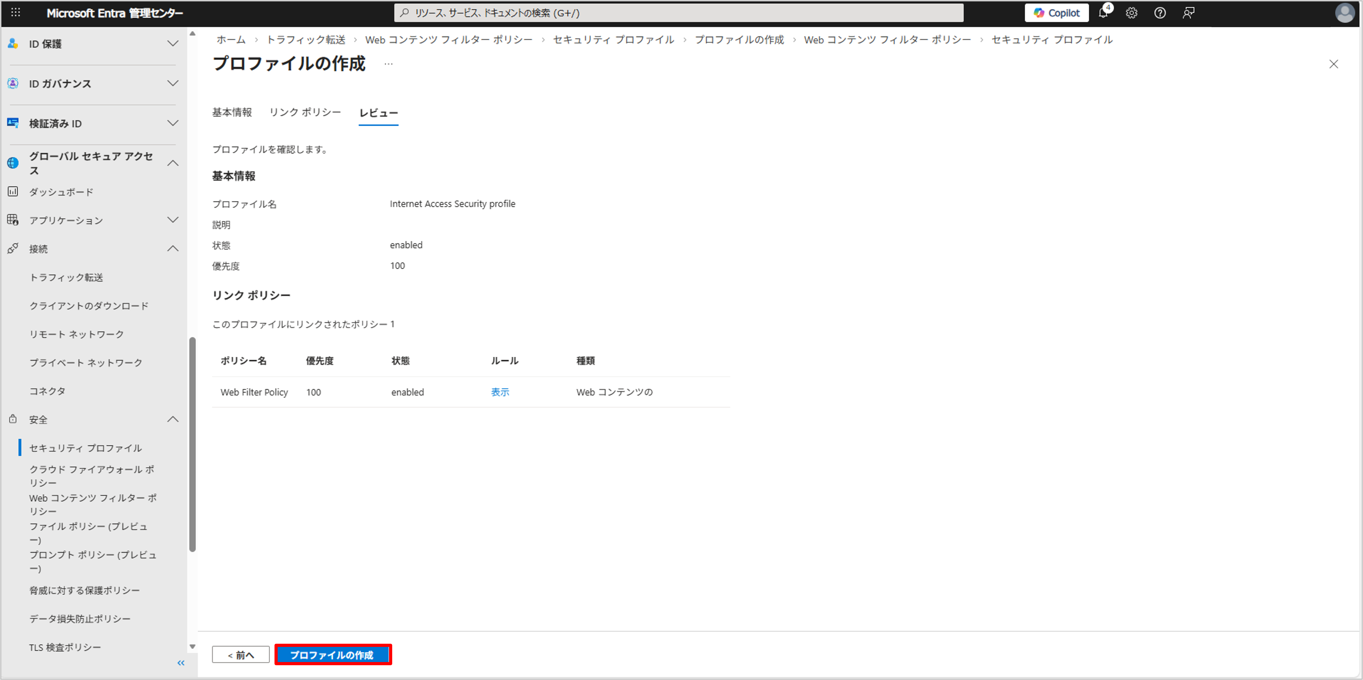Switch to the リンク ポリシー tab
Viewport: 1363px width, 680px height.
click(x=305, y=112)
